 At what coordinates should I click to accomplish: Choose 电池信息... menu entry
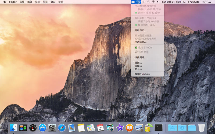tap(147, 42)
